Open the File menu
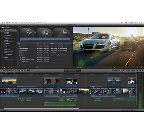 13,23
